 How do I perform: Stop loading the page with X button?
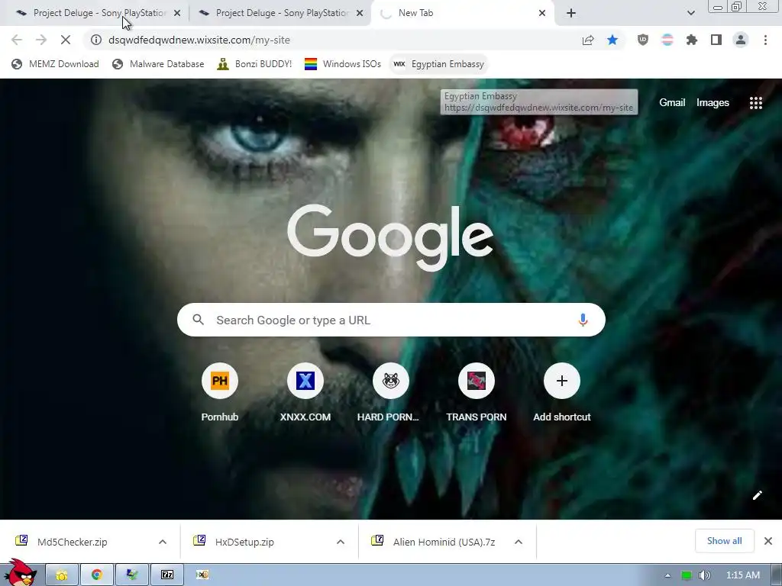click(x=66, y=40)
